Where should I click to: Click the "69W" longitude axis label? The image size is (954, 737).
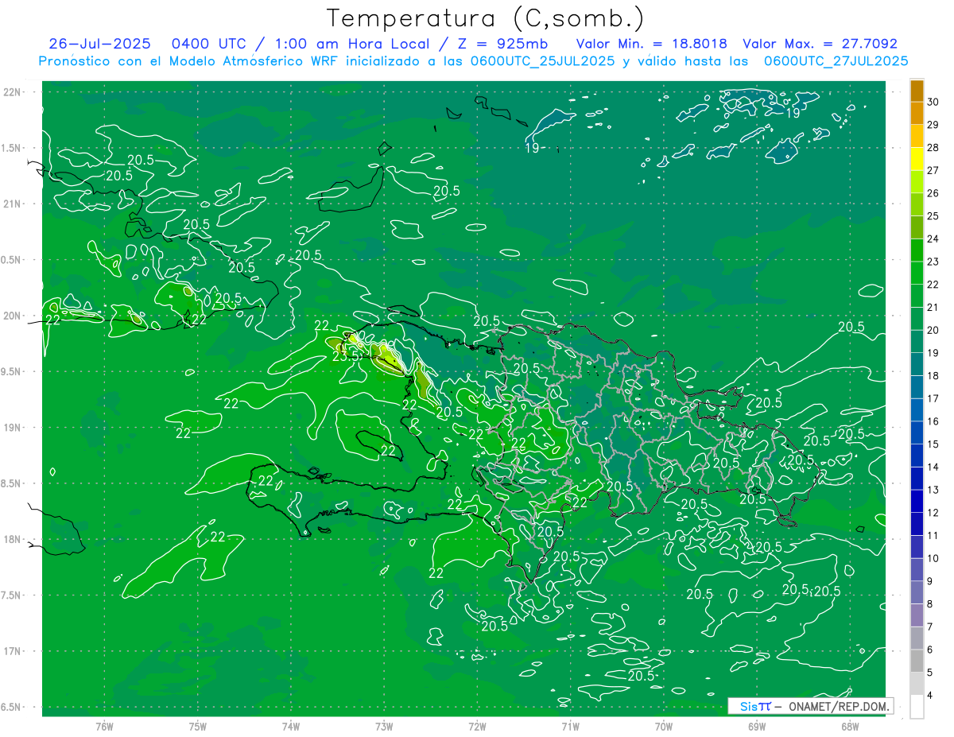[x=757, y=726]
